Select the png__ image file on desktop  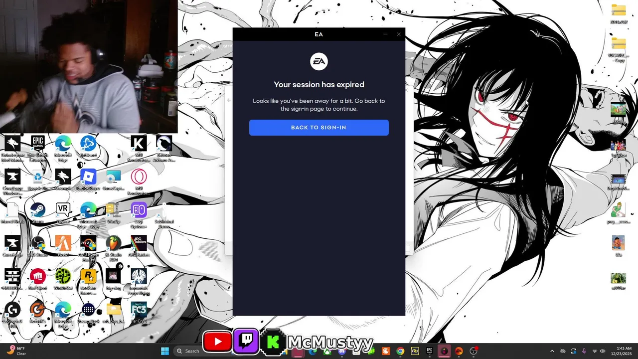click(x=619, y=213)
